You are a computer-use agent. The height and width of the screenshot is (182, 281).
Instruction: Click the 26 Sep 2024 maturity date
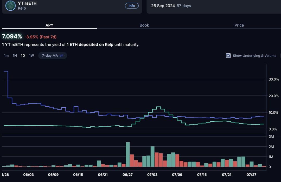coord(163,6)
